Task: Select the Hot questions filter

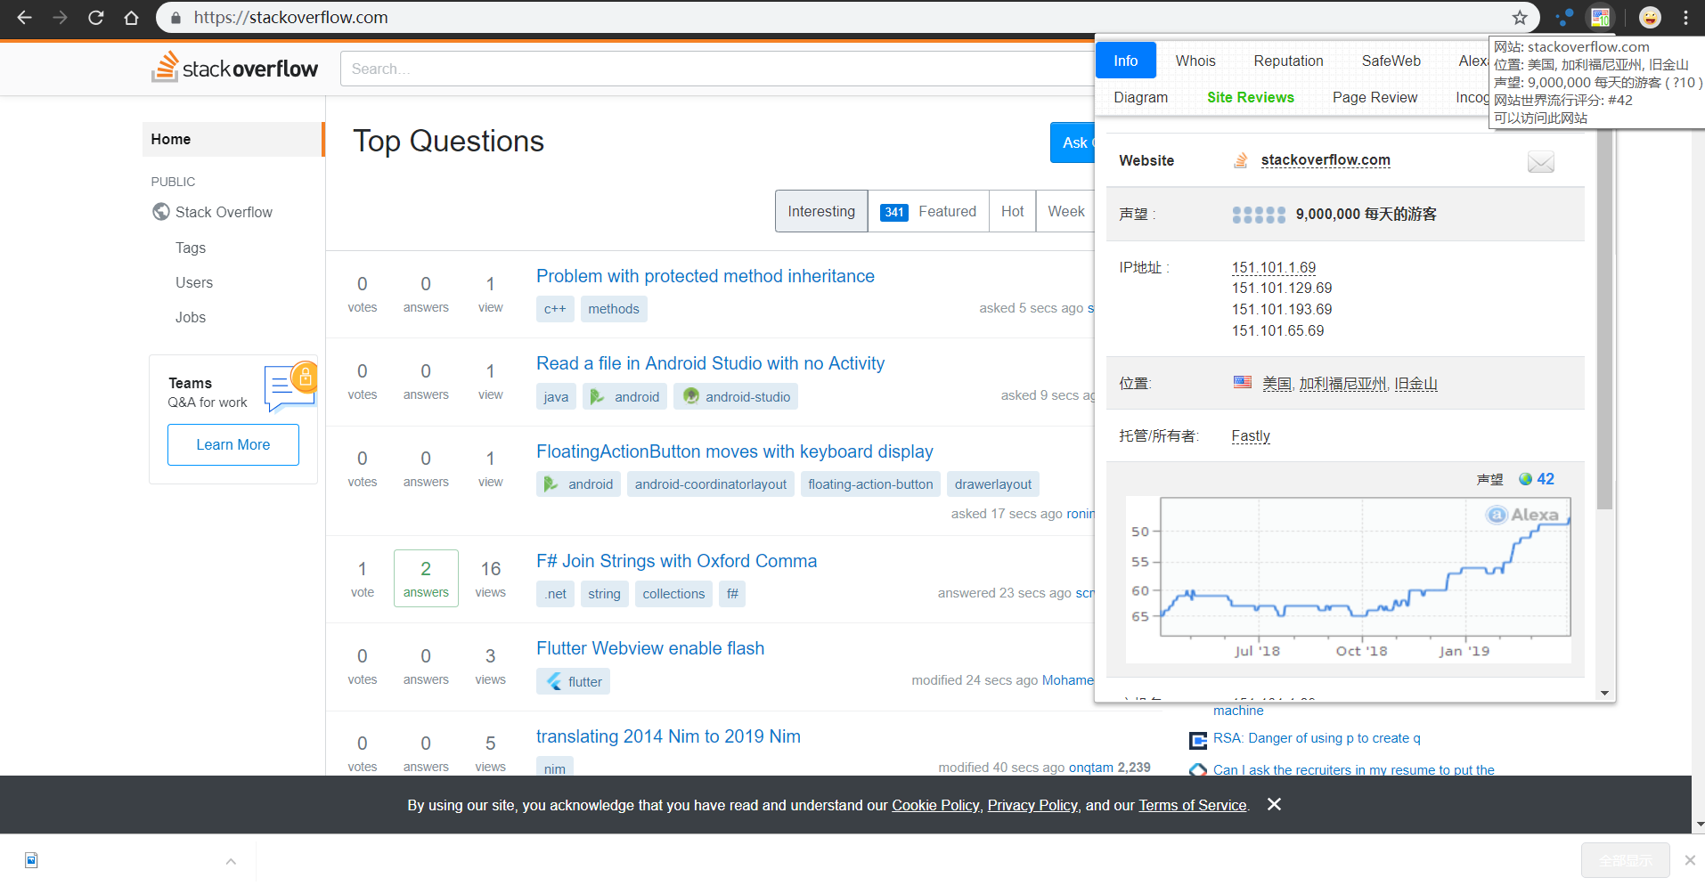Action: (x=1012, y=211)
